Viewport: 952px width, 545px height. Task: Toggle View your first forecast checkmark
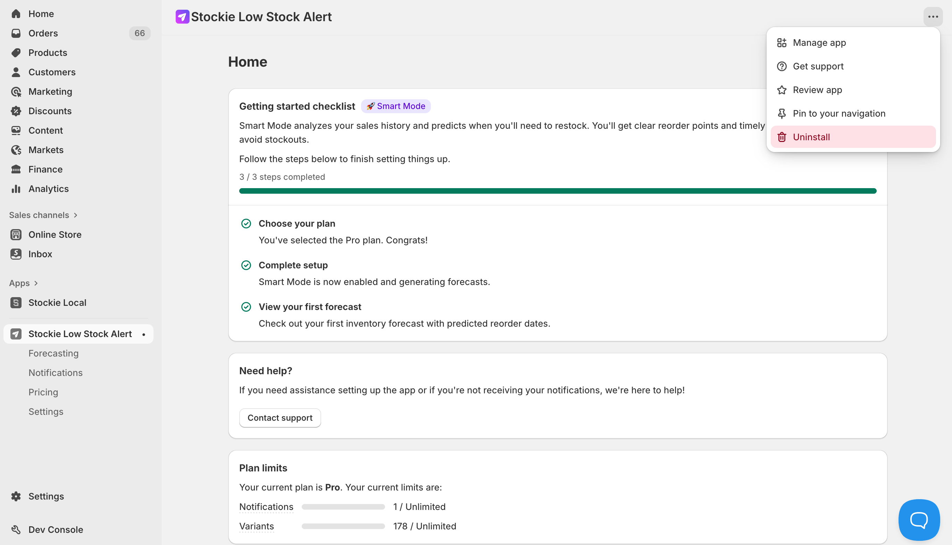[246, 307]
